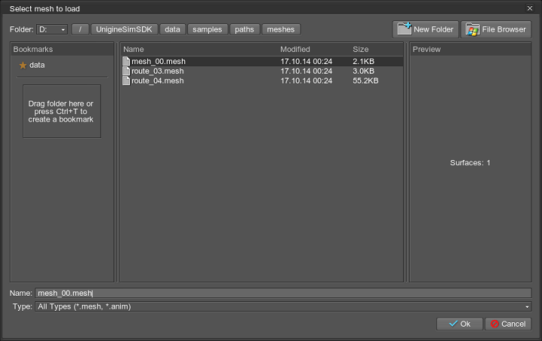
Task: Click the New Folder icon with plus
Action: 404,29
